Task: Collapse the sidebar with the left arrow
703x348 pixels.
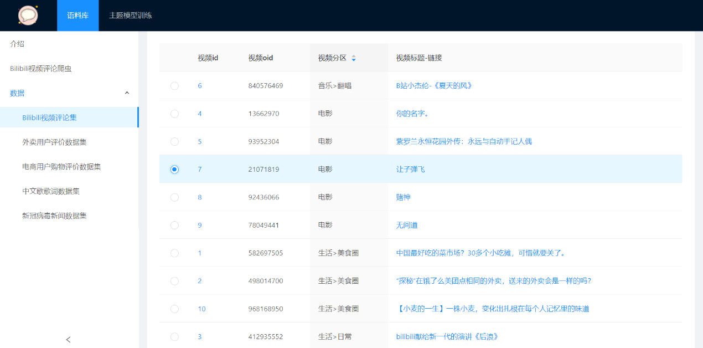Action: coord(69,339)
